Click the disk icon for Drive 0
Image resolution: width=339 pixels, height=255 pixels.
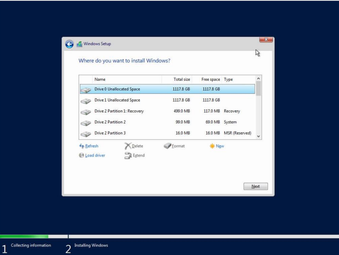coord(86,90)
